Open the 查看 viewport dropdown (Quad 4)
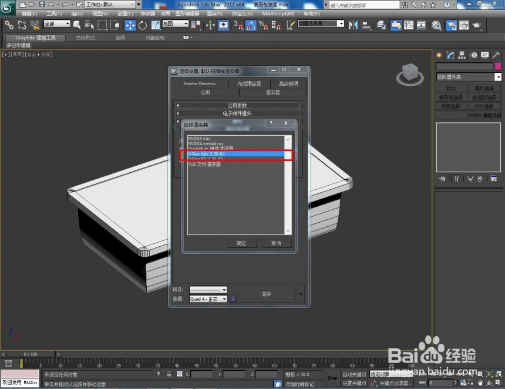Image resolution: width=505 pixels, height=389 pixels. point(208,299)
